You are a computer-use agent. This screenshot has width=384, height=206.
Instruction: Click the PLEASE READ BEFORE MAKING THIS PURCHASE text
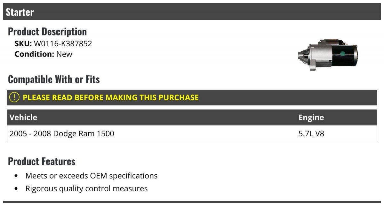(111, 97)
